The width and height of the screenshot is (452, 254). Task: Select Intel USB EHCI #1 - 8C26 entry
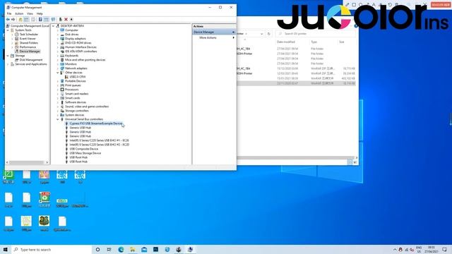click(x=99, y=140)
